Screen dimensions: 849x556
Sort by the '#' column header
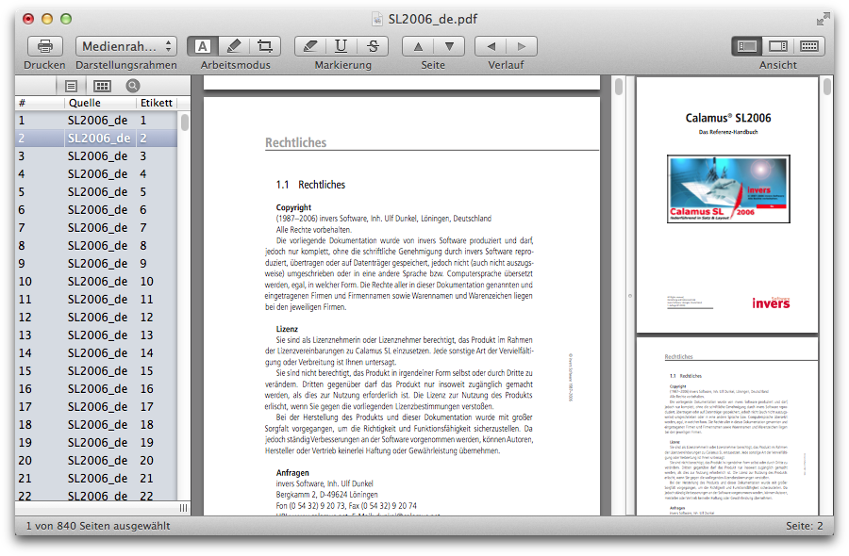click(x=40, y=103)
